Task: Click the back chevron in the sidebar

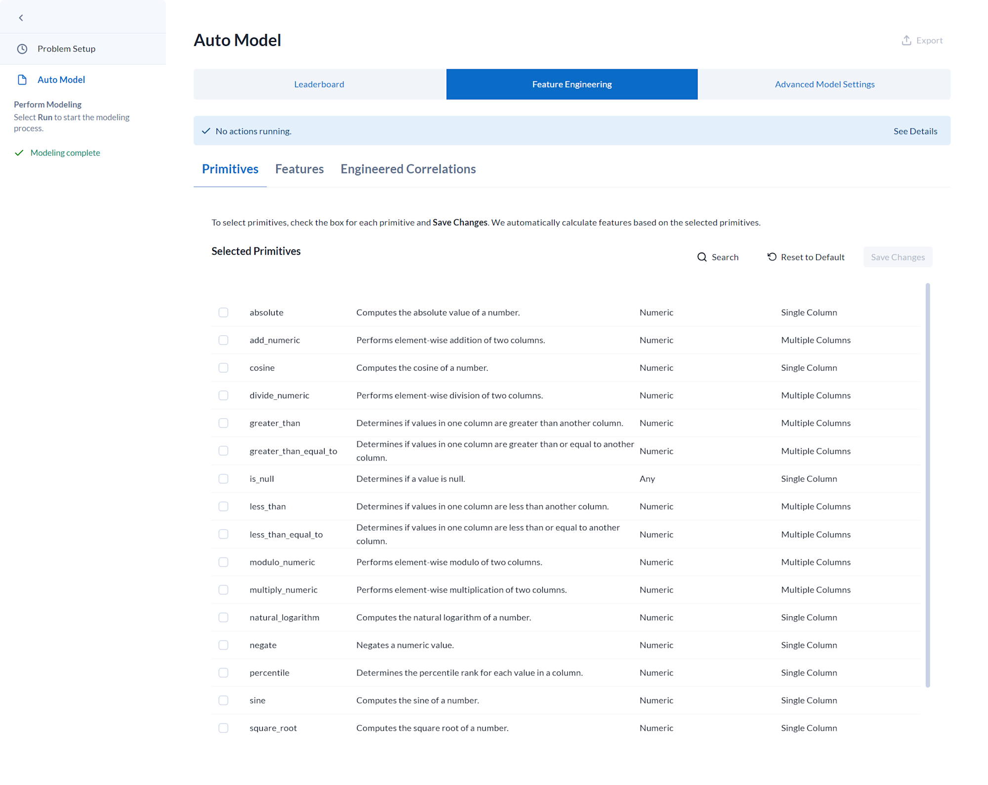Action: (21, 18)
